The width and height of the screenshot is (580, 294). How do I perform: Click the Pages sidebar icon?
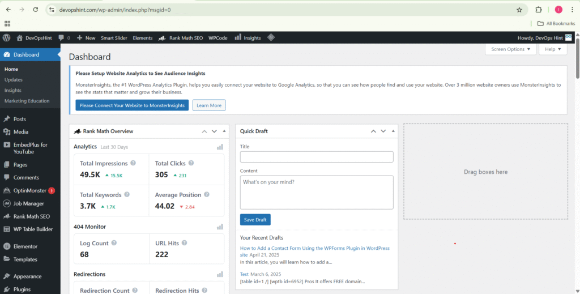pyautogui.click(x=7, y=165)
